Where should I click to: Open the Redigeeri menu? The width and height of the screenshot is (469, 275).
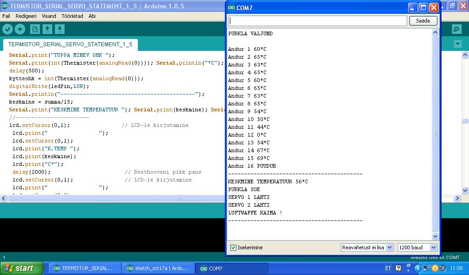coord(26,16)
